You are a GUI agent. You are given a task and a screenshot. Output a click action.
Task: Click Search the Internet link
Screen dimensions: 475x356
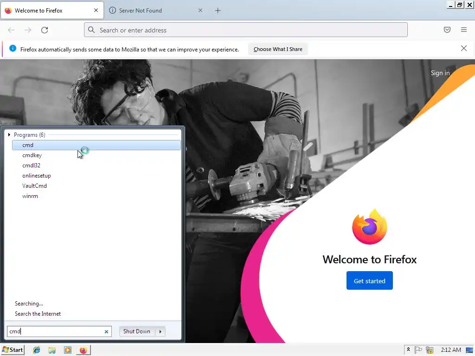point(38,314)
